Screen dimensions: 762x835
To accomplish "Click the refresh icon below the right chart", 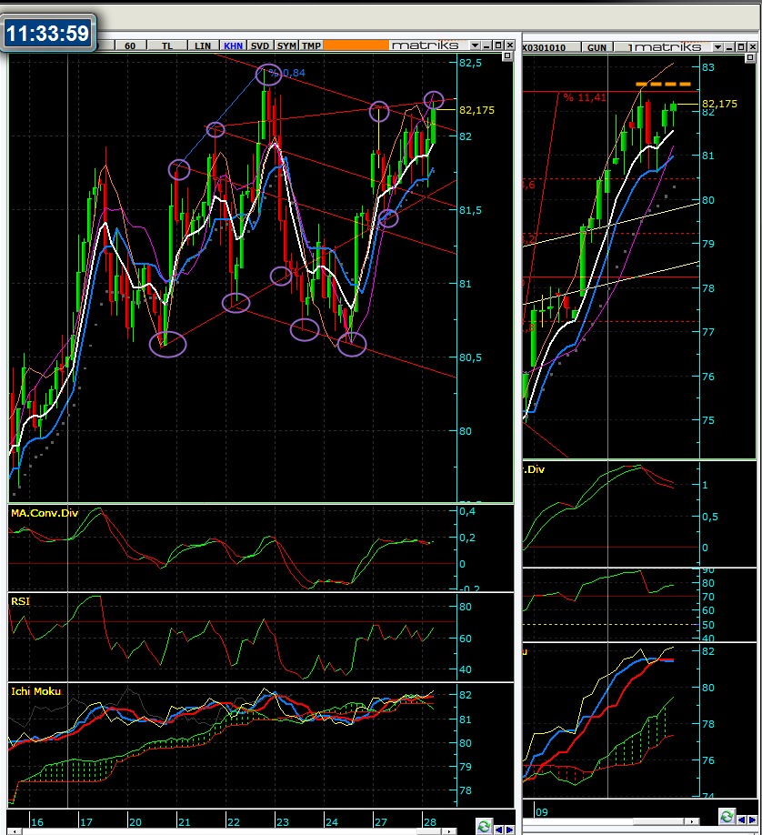I will [727, 815].
